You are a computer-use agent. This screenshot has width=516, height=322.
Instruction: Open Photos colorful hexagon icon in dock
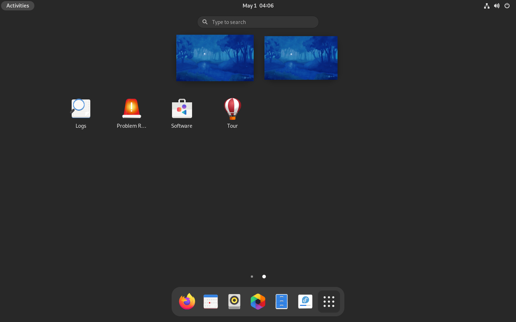tap(258, 302)
